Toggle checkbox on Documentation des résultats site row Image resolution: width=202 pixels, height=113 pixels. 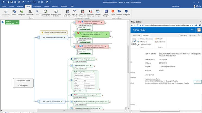coord(77,38)
